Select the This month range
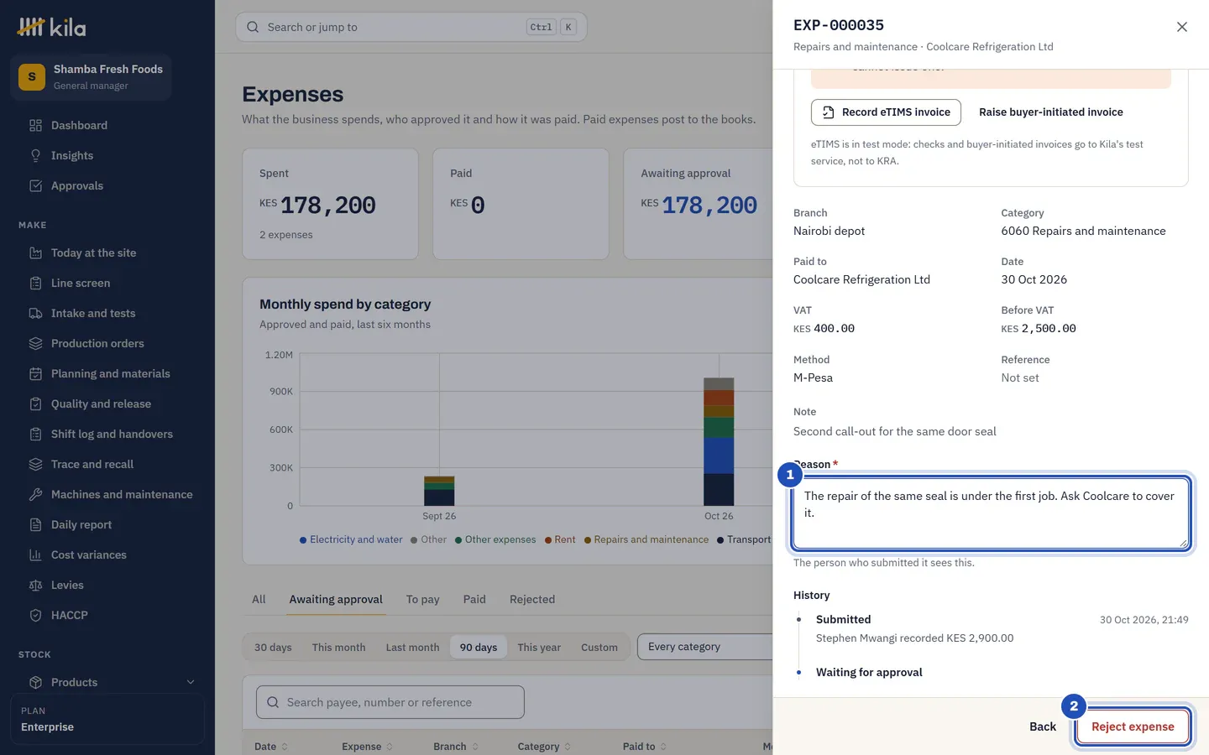 pyautogui.click(x=339, y=647)
